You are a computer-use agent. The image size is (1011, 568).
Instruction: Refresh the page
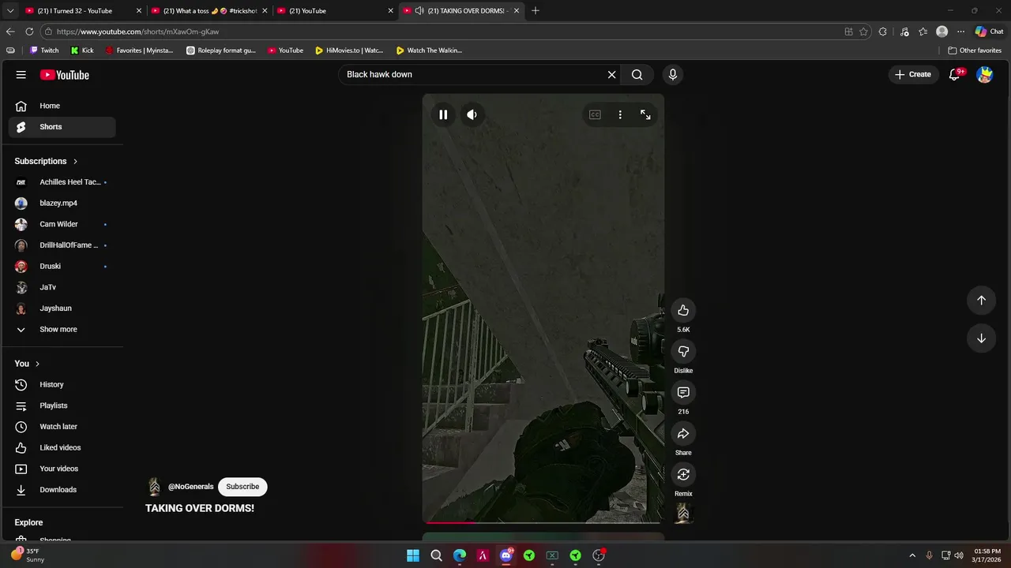tap(29, 32)
